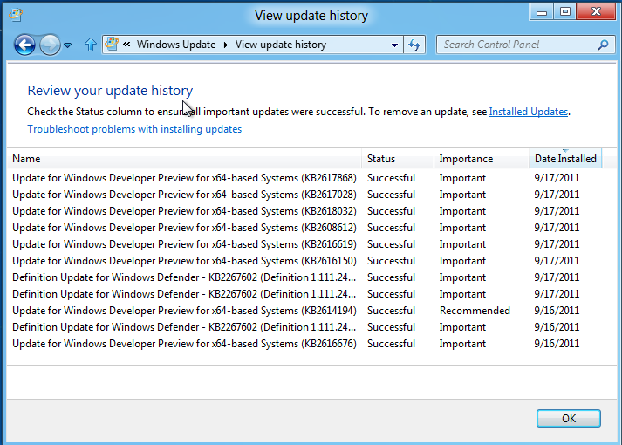Expand the address bar history dropdown
The width and height of the screenshot is (622, 445).
(394, 44)
